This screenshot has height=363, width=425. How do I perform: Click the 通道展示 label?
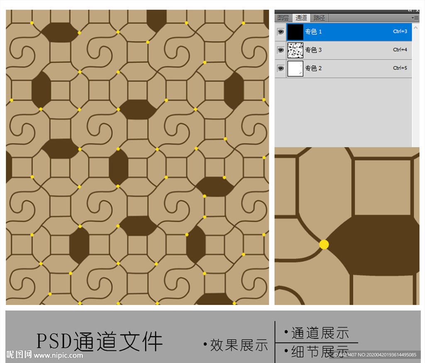pyautogui.click(x=320, y=333)
